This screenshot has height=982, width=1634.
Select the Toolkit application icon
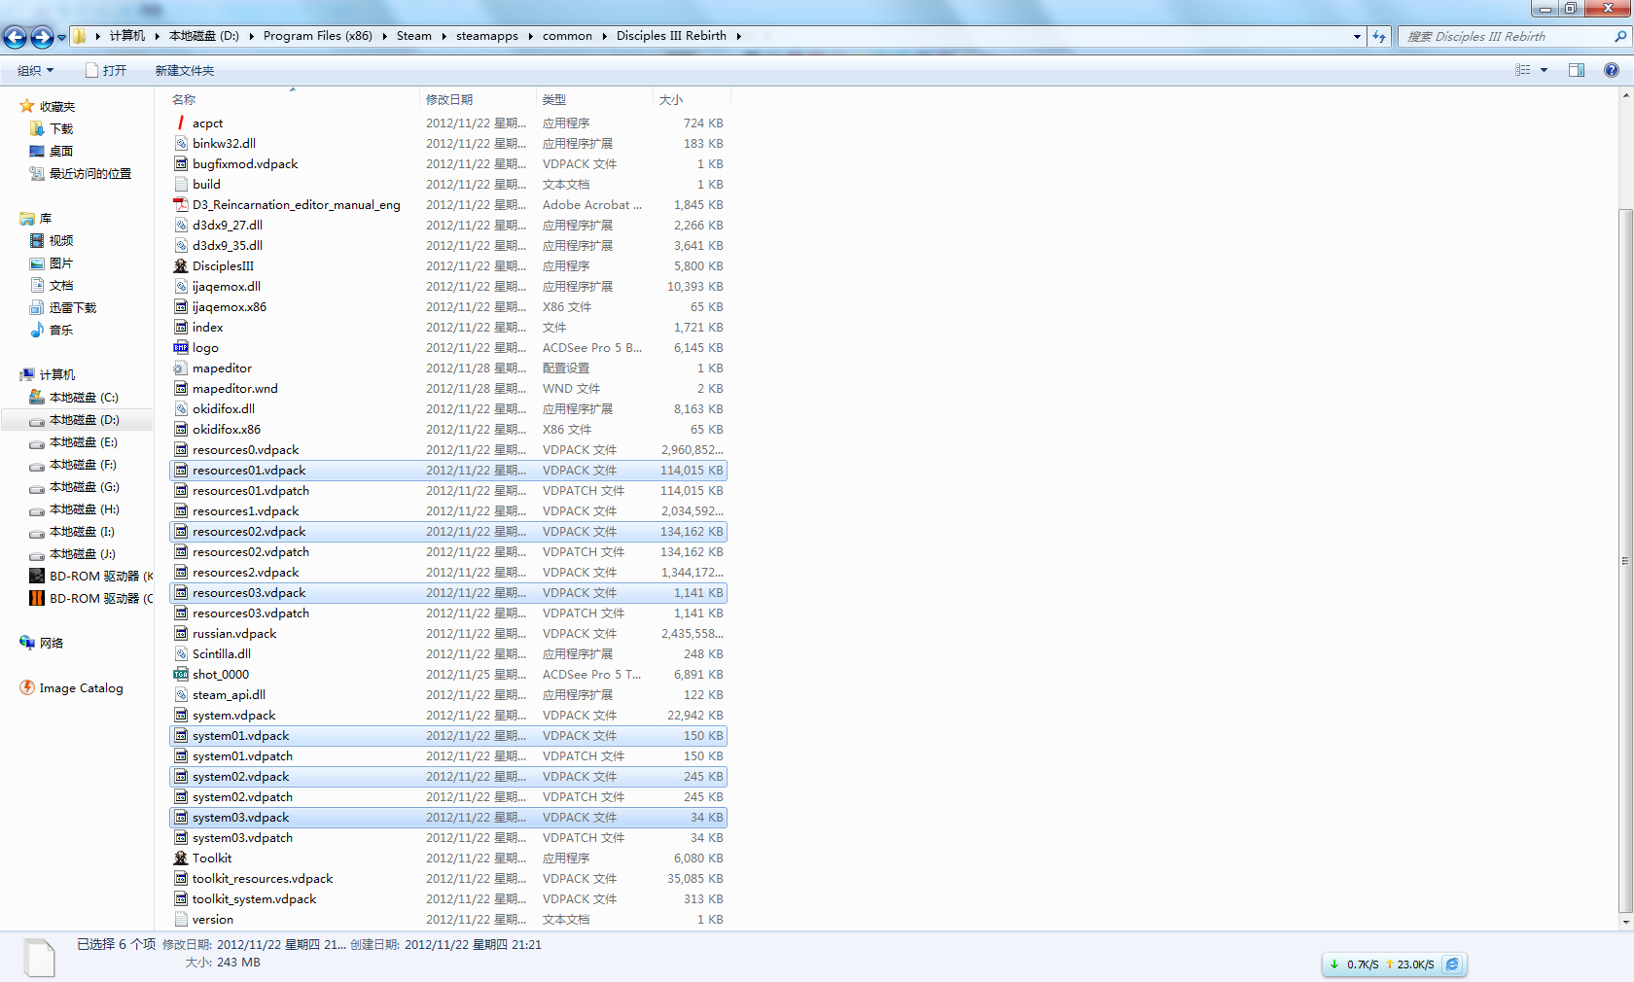(181, 859)
